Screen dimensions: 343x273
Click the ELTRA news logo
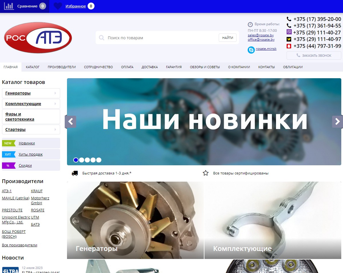click(x=11, y=270)
